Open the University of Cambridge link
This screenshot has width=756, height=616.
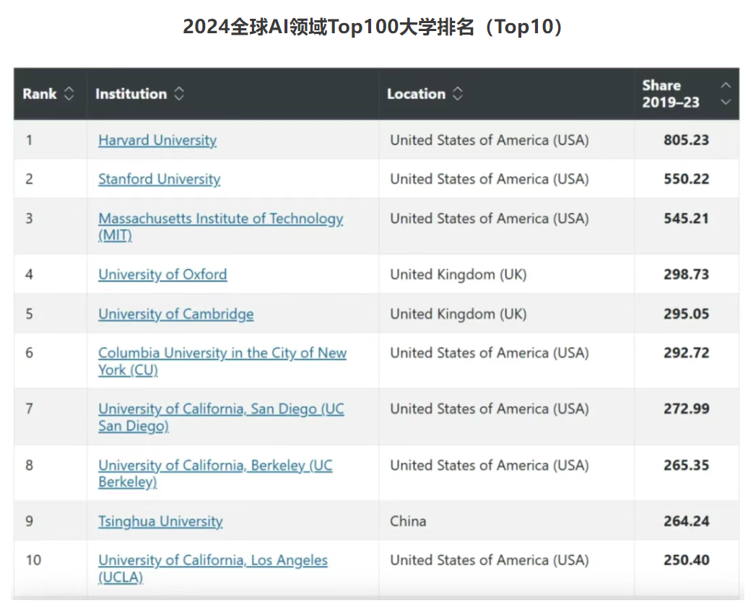pos(176,314)
